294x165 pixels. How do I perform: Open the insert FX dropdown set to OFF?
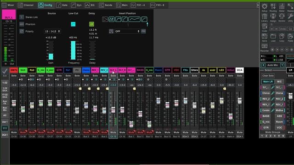(x=127, y=31)
